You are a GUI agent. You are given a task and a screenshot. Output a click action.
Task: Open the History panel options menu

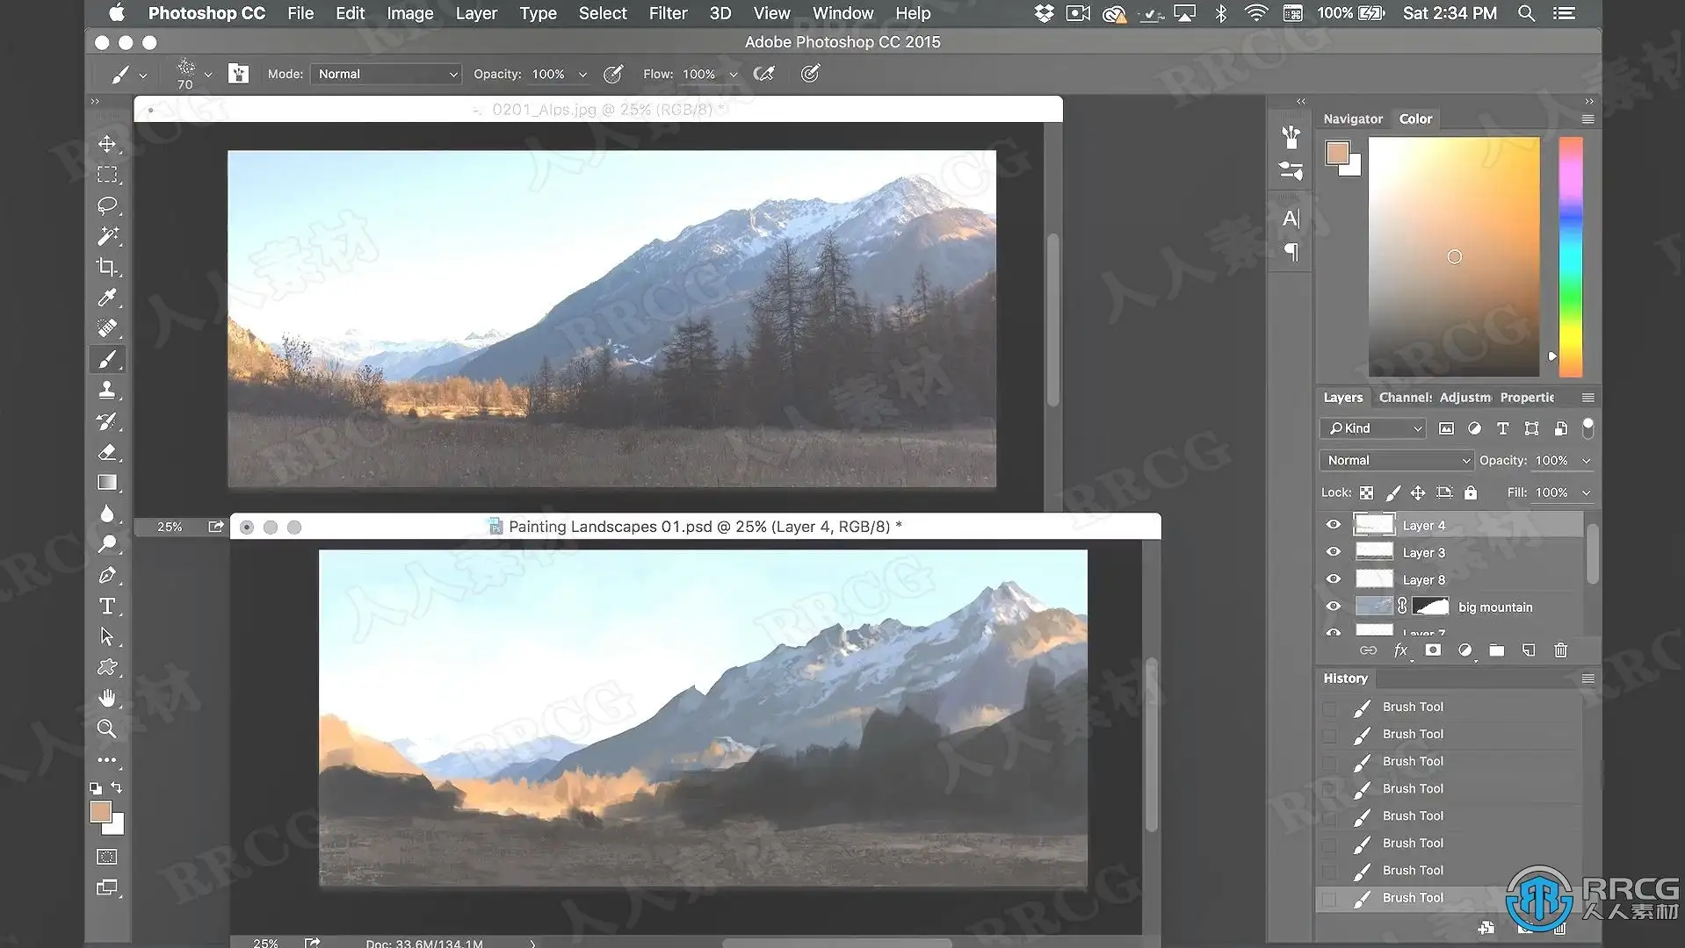coord(1587,679)
